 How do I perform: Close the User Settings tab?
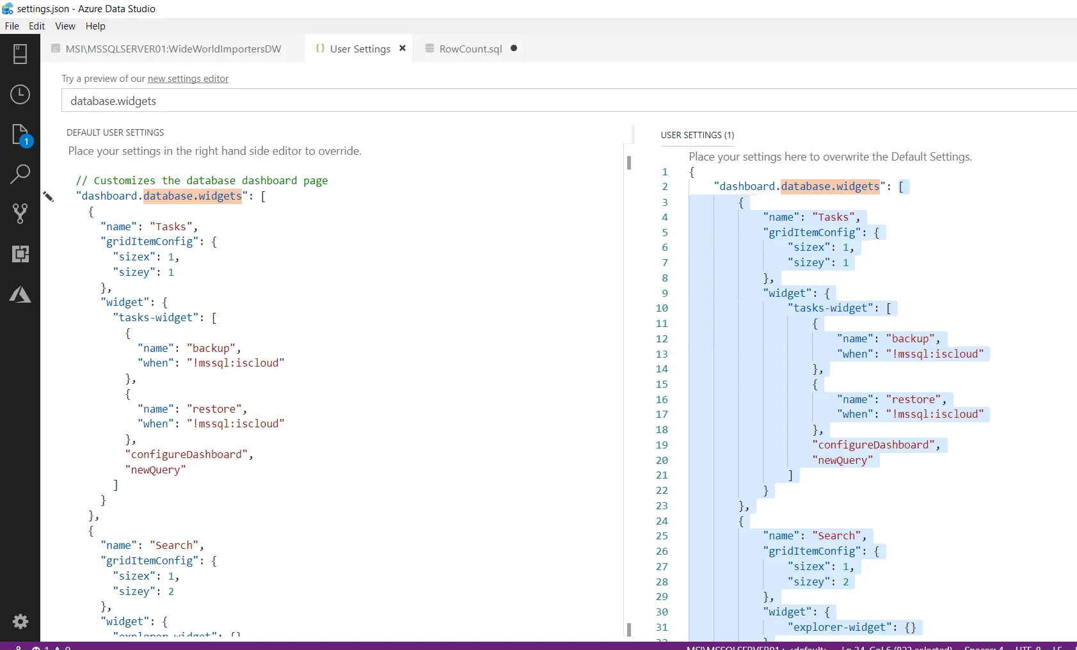point(403,48)
